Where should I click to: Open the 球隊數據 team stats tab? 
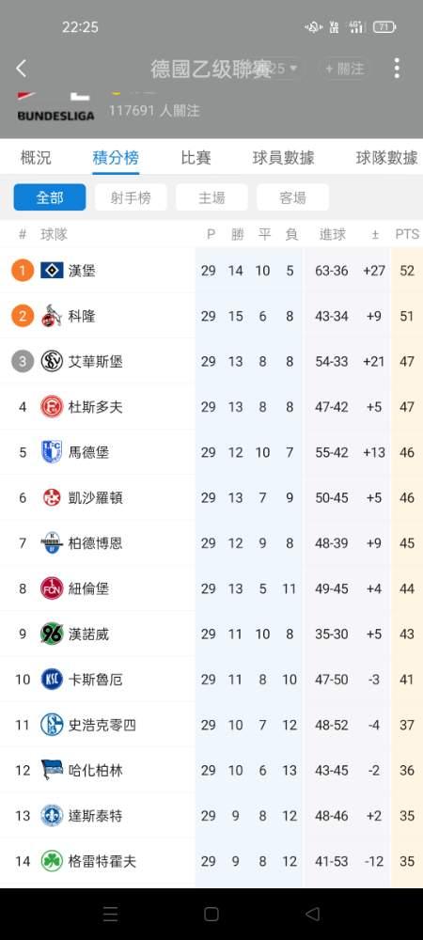click(x=386, y=158)
